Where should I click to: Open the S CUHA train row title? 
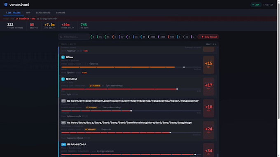click(x=72, y=79)
